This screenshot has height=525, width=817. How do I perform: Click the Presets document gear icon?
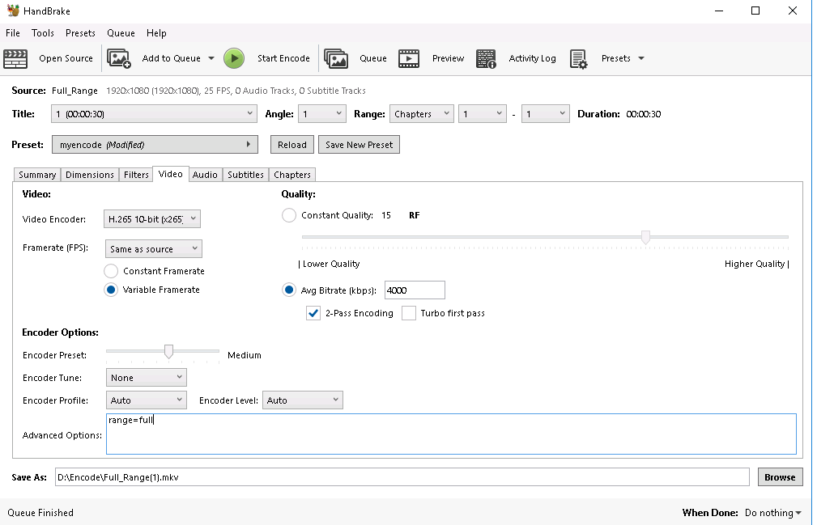coord(578,59)
